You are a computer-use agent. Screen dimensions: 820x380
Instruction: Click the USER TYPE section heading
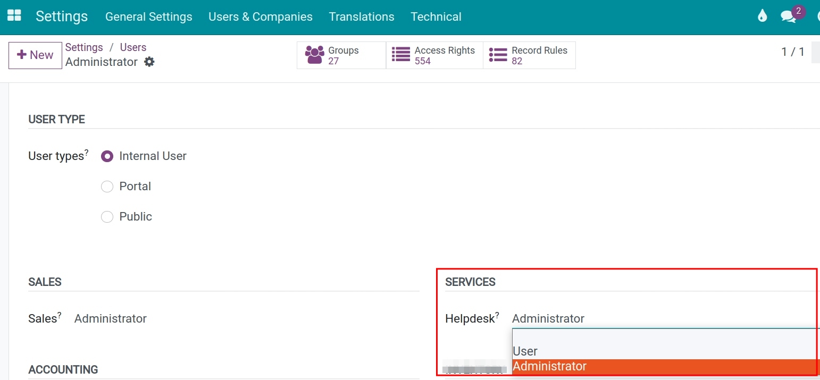(x=56, y=120)
